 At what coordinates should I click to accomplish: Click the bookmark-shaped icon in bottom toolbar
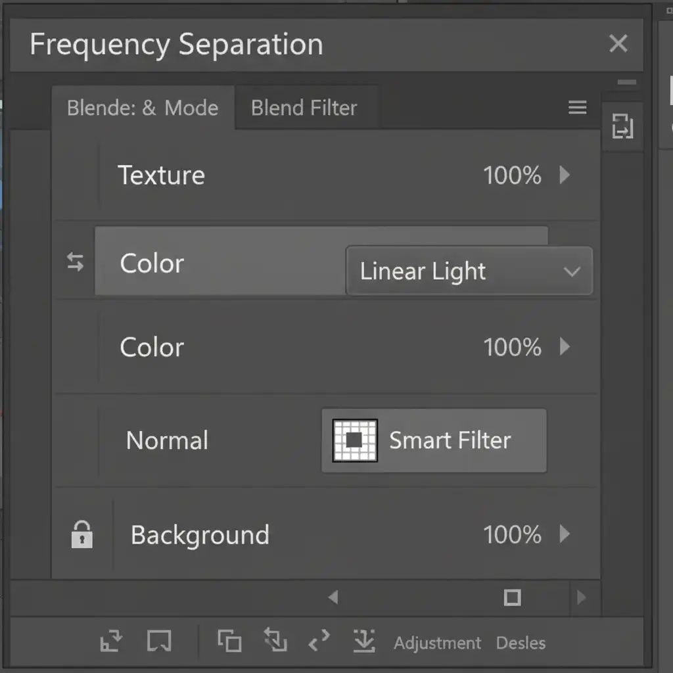point(159,641)
